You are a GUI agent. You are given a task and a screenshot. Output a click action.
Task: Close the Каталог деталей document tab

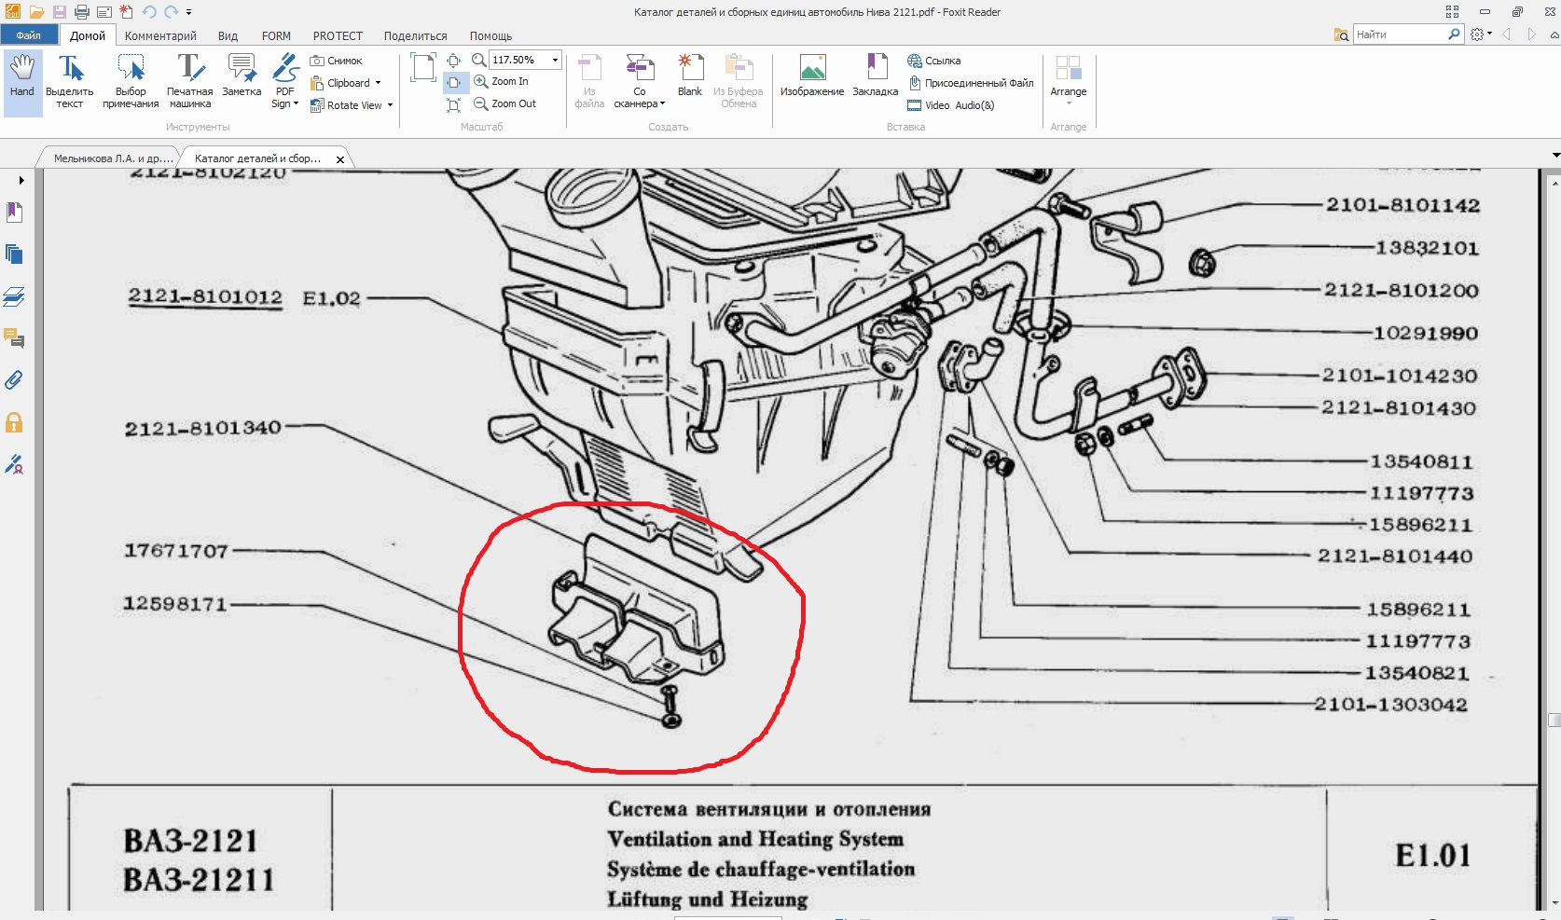click(340, 159)
